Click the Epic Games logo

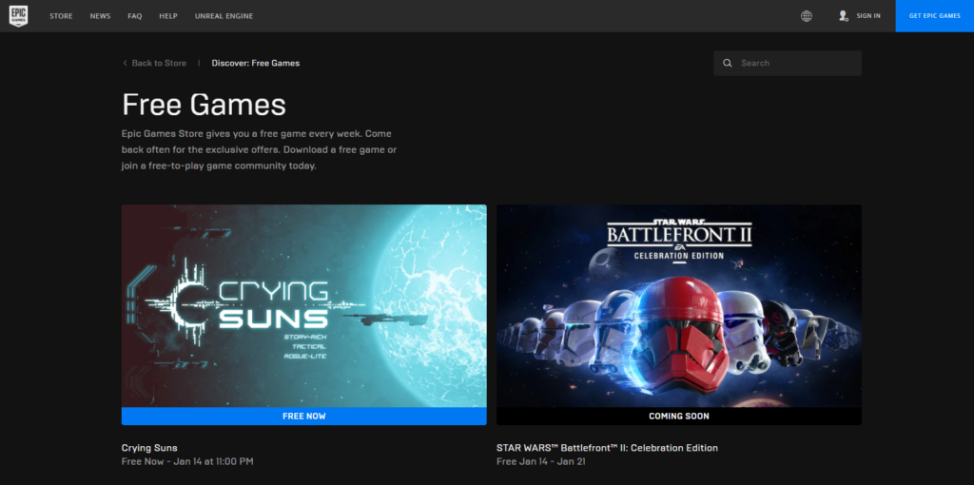[19, 15]
